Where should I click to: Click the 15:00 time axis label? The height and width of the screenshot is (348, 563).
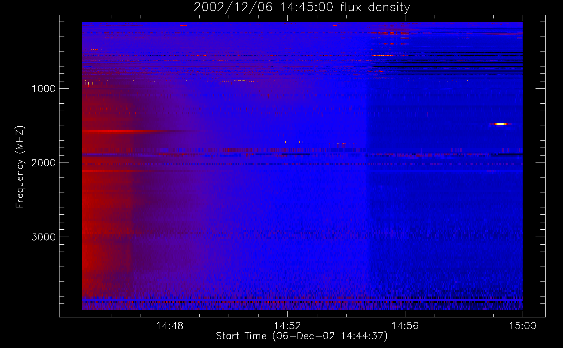click(523, 326)
